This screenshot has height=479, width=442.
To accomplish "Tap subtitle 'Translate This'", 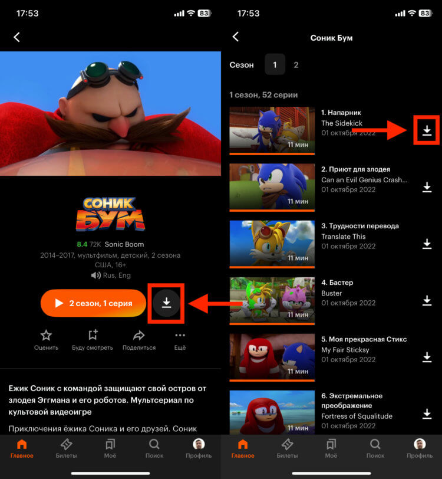I will 344,237.
